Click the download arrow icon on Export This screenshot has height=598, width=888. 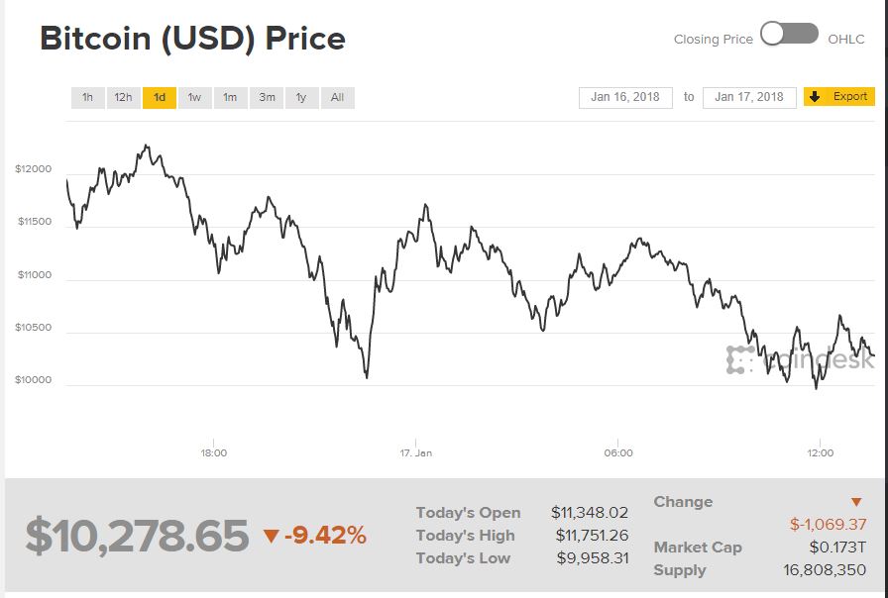click(x=816, y=97)
